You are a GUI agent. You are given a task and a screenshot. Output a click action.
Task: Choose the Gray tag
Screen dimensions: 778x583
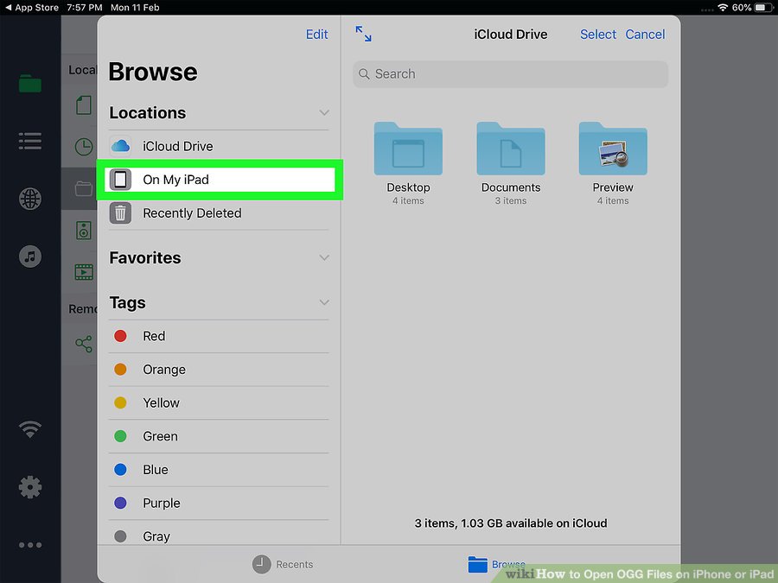219,535
